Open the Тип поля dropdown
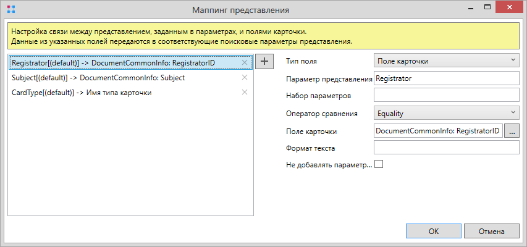The height and width of the screenshot is (247, 527). coord(446,61)
